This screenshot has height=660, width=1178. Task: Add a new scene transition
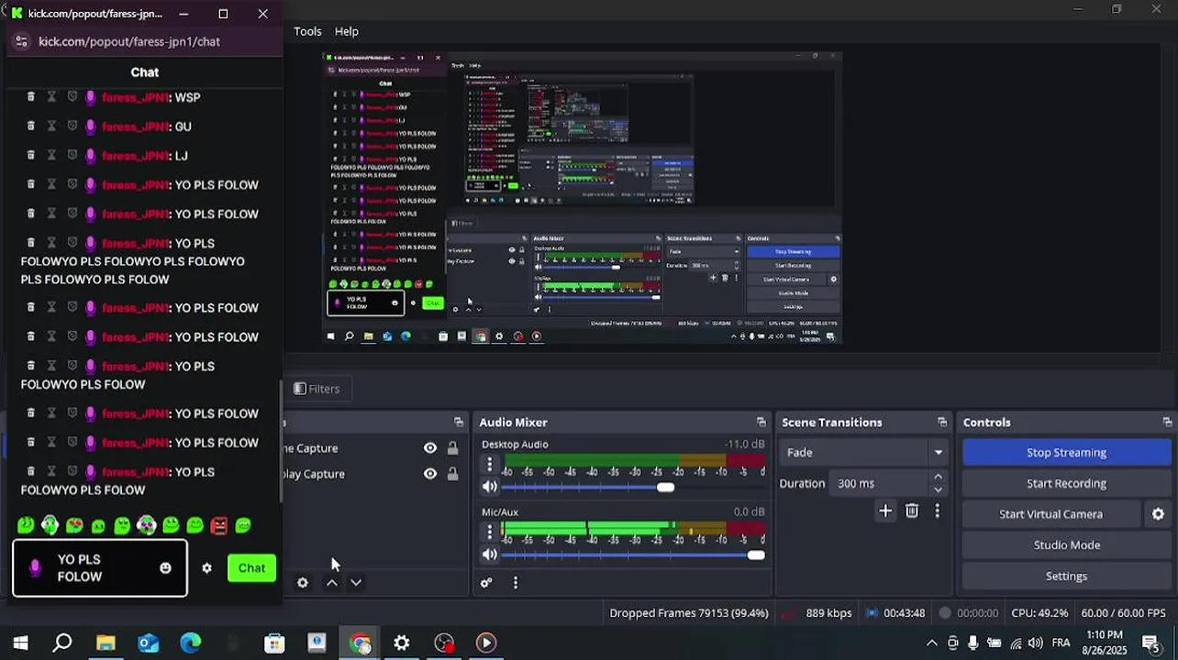coord(885,511)
